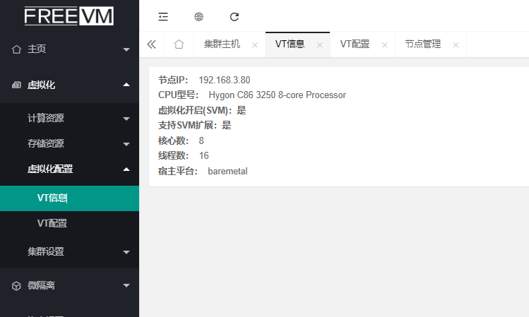Open the globe language icon

coord(198,16)
